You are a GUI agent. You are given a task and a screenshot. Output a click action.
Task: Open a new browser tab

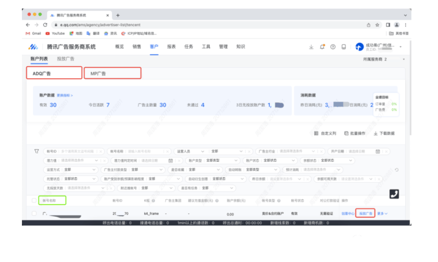coord(118,15)
